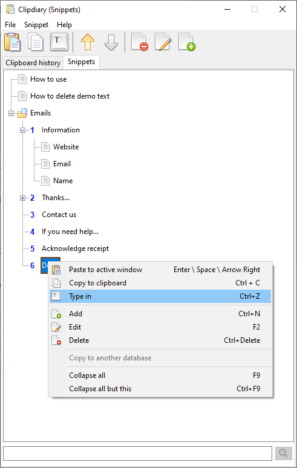Select the Email snippet
The width and height of the screenshot is (297, 468).
(62, 164)
